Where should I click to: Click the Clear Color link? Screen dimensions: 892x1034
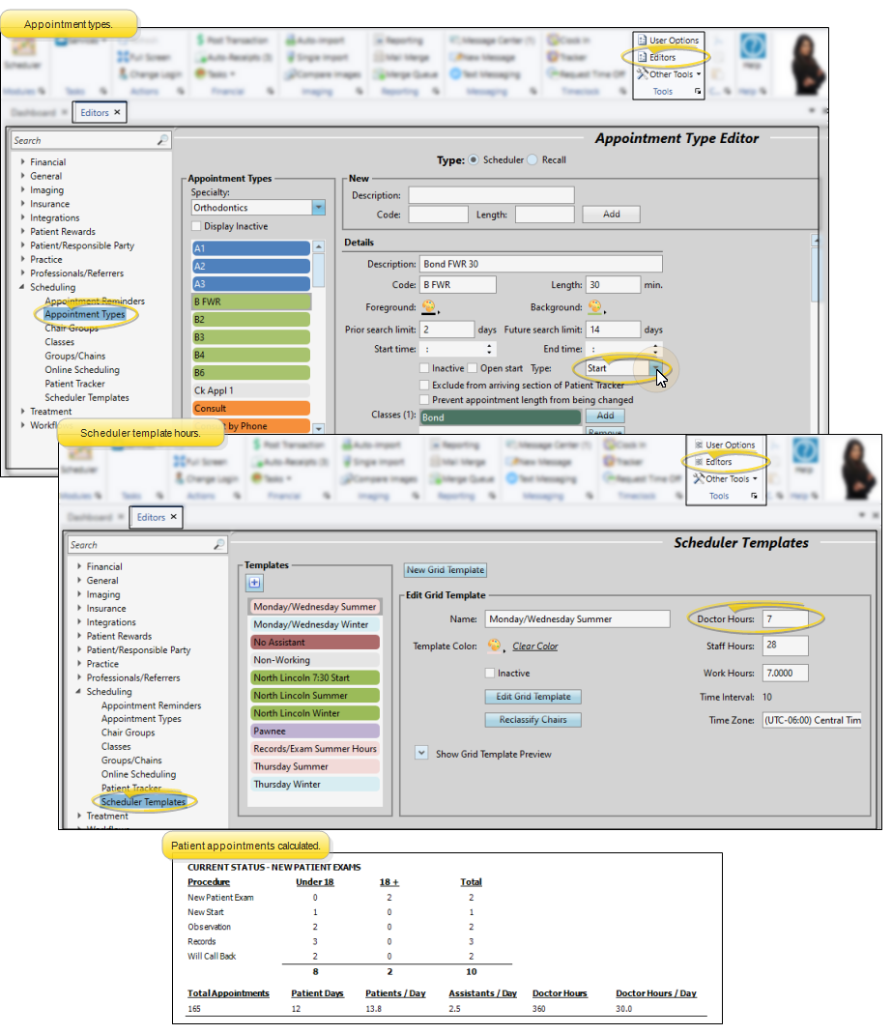(534, 646)
